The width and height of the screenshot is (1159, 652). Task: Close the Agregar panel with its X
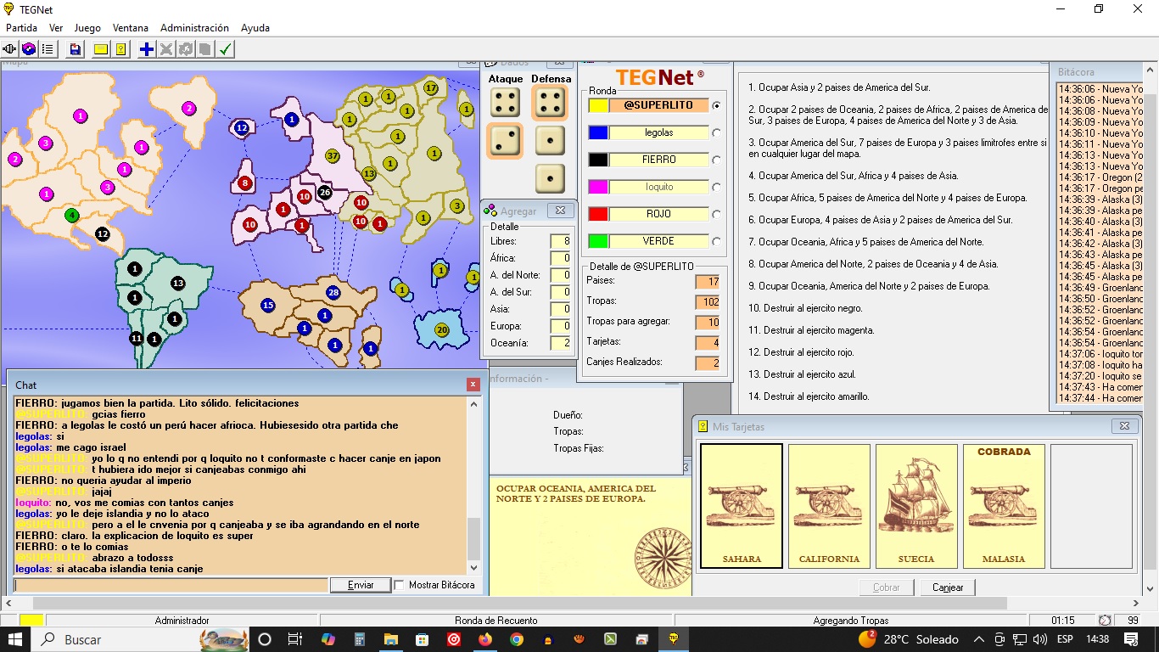pyautogui.click(x=559, y=211)
